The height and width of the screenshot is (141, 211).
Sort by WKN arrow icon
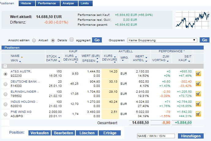20,61
